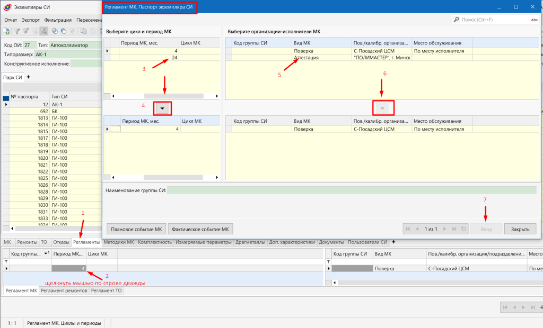Open the Экспорт menu
This screenshot has width=543, height=328.
point(30,20)
